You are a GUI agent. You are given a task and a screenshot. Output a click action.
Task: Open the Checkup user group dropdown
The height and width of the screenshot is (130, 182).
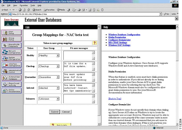[58, 66]
